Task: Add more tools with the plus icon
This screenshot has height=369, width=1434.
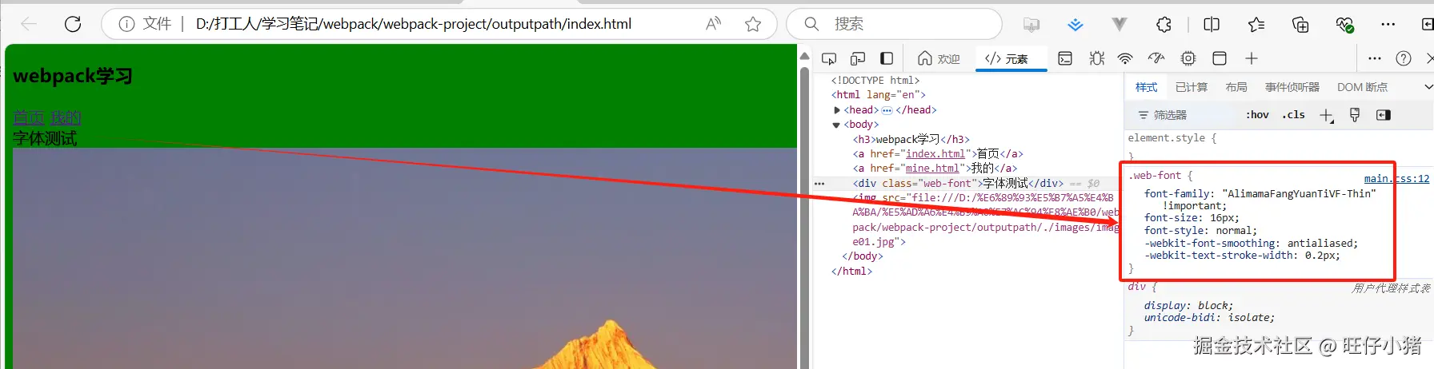Action: 1252,58
